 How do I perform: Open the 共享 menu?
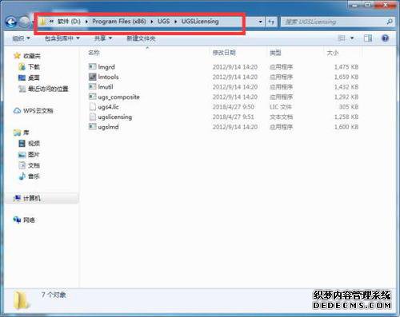tap(103, 38)
